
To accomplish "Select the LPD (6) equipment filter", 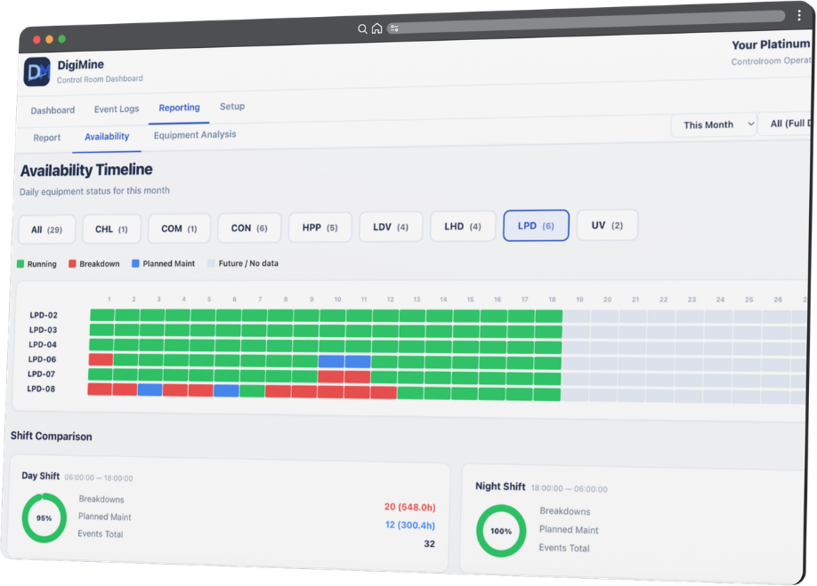I will tap(536, 226).
